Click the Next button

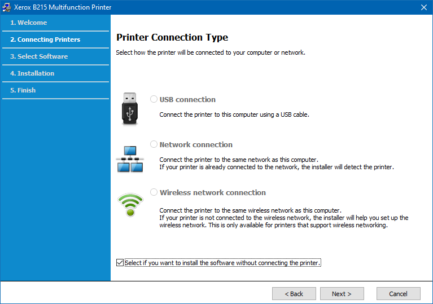click(x=342, y=293)
